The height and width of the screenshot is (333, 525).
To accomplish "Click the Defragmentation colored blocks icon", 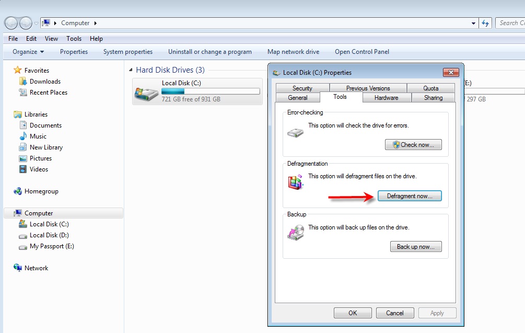I will tap(296, 182).
